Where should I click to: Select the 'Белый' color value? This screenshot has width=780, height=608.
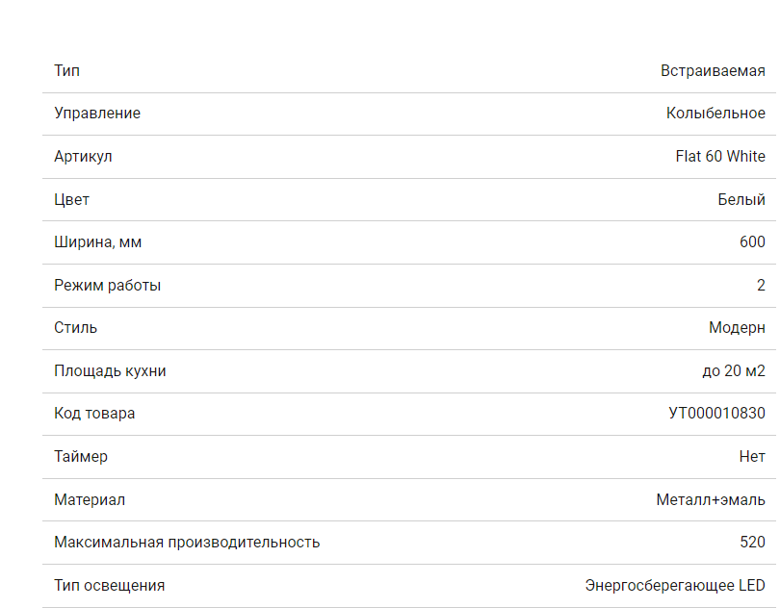coord(741,199)
